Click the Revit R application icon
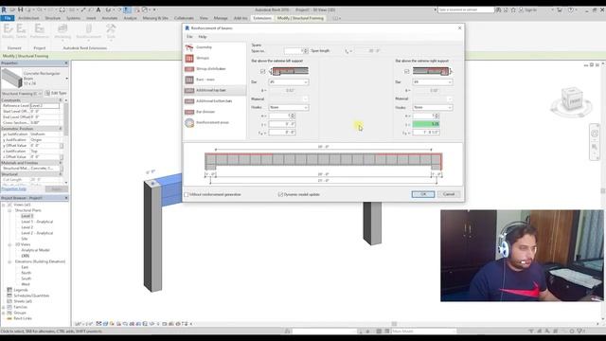This screenshot has height=341, width=606. click(4, 9)
